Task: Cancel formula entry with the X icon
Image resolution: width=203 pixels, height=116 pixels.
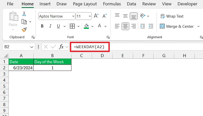Action: pos(46,47)
